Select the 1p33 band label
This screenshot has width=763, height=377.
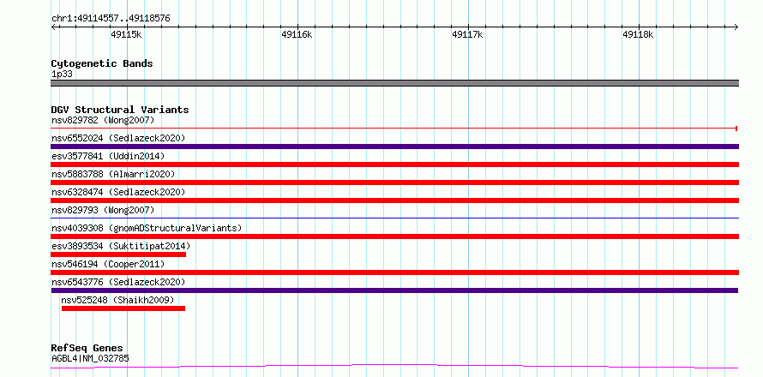(x=62, y=75)
